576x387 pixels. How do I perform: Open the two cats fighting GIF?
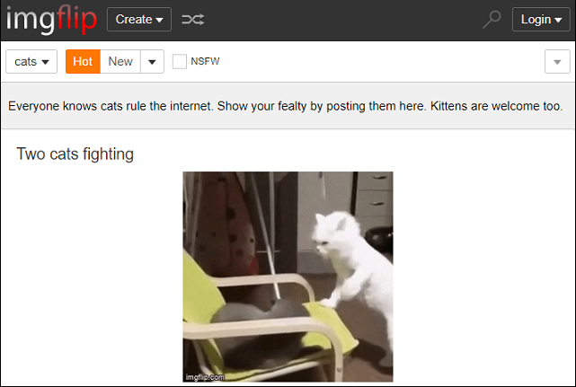pos(288,277)
